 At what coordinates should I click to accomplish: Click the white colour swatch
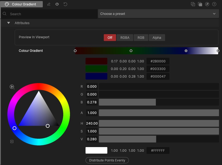96,150
